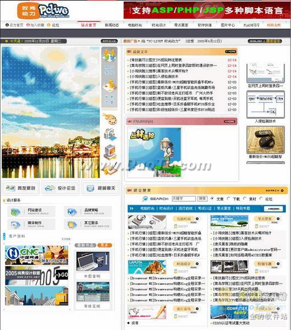Select the 下载 radio button
291x330 pixels.
228,199
